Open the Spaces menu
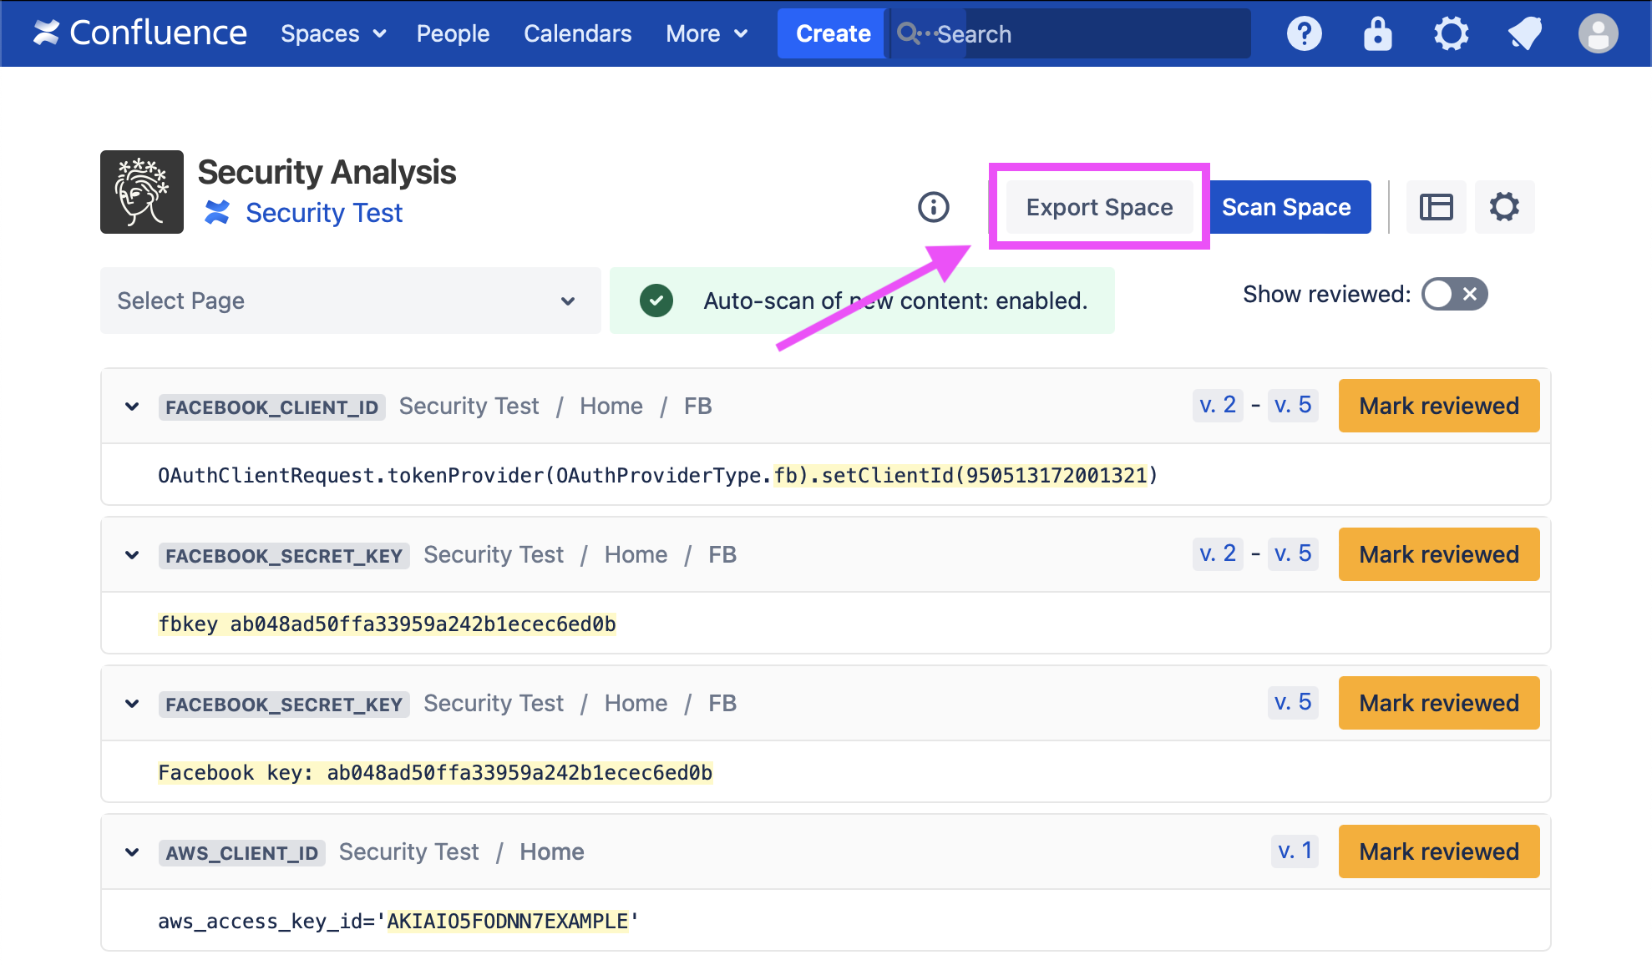The width and height of the screenshot is (1652, 965). [332, 33]
